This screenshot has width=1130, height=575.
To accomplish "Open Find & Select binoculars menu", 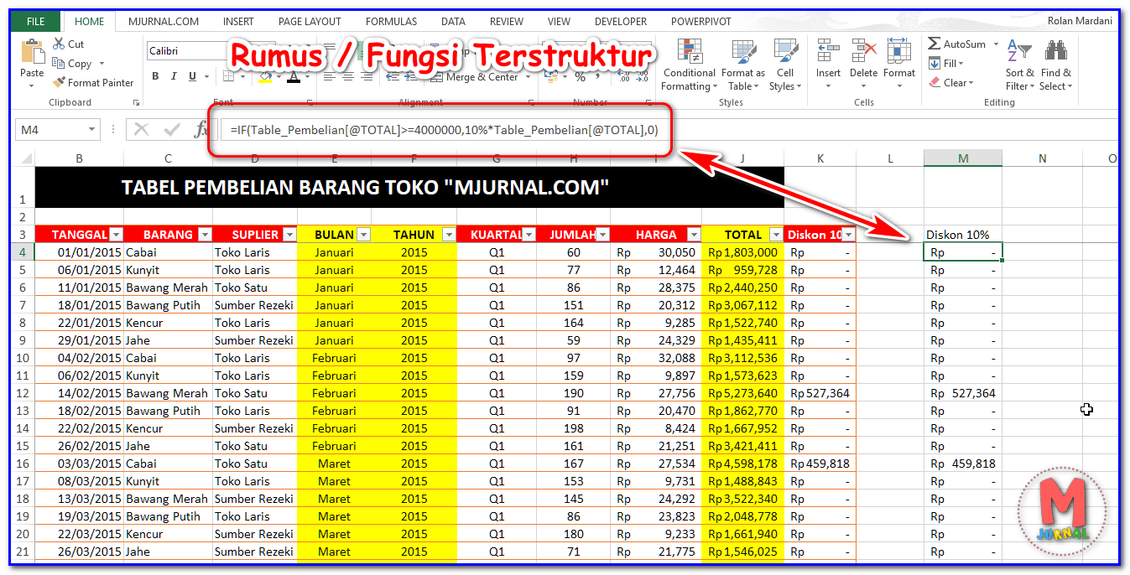I will point(1055,65).
